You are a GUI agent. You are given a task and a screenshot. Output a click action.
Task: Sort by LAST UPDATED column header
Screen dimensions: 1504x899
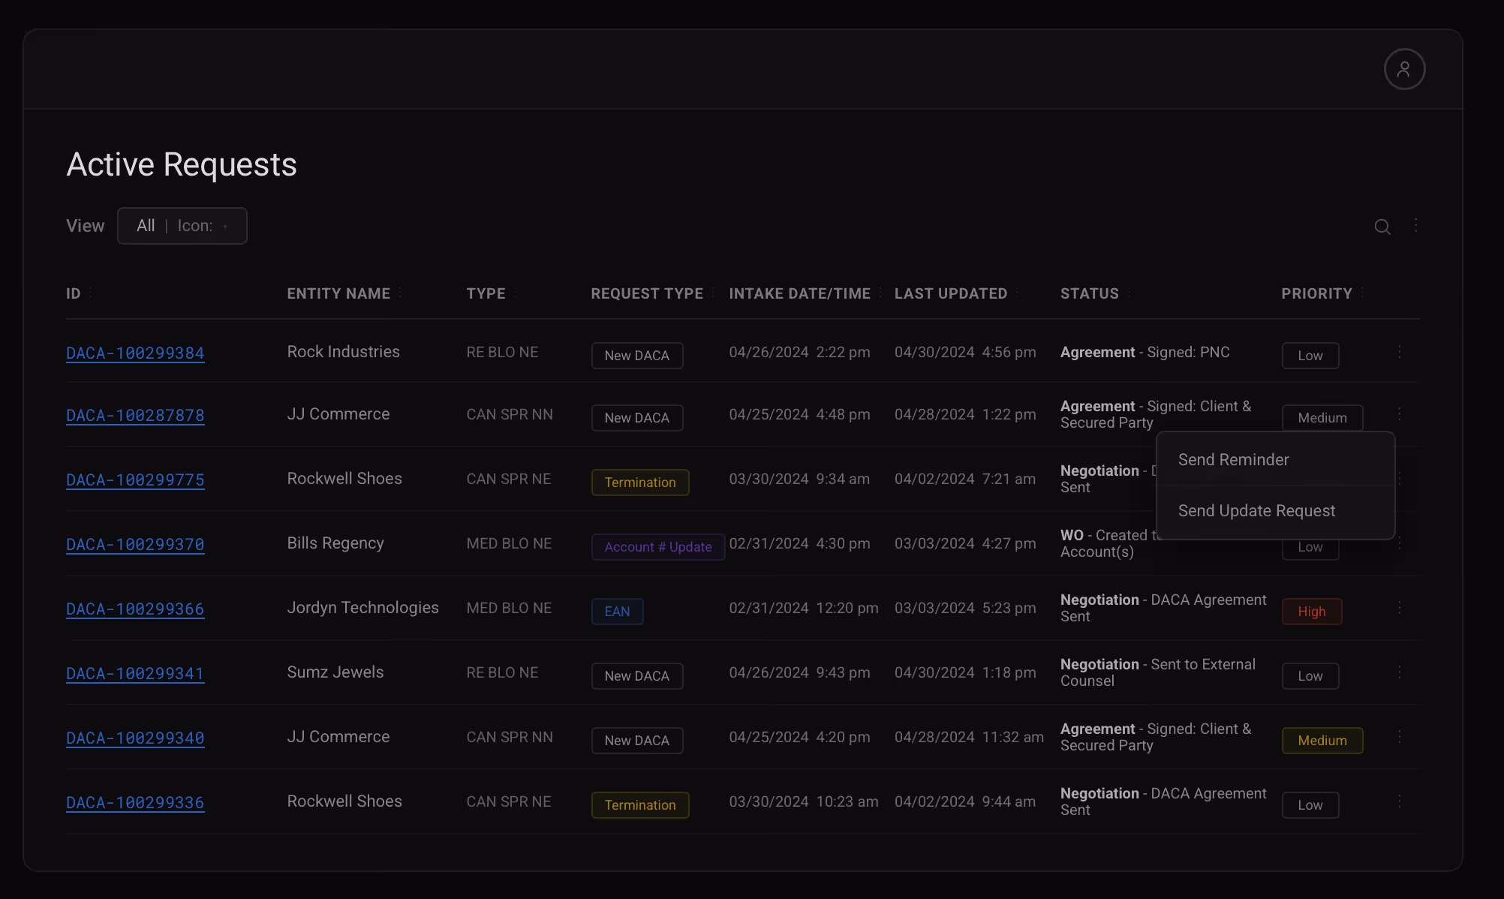pos(951,293)
